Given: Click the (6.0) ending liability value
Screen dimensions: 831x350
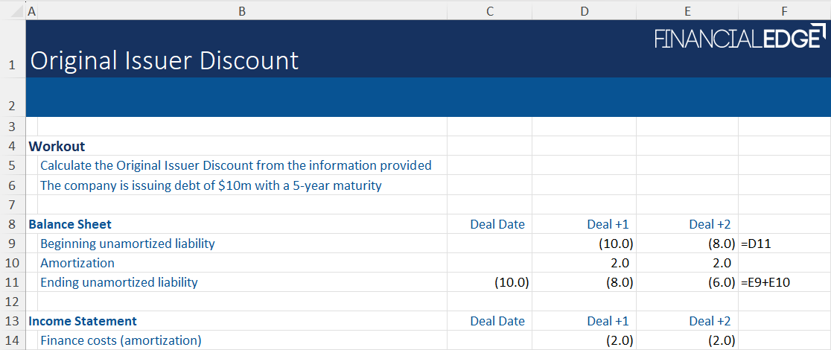Looking at the screenshot, I should tap(722, 282).
